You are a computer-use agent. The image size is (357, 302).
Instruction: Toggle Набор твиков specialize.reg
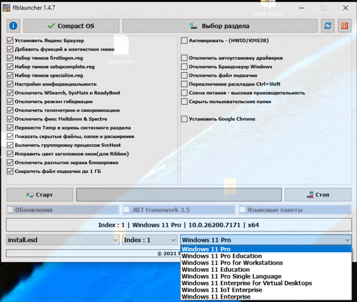coord(10,75)
